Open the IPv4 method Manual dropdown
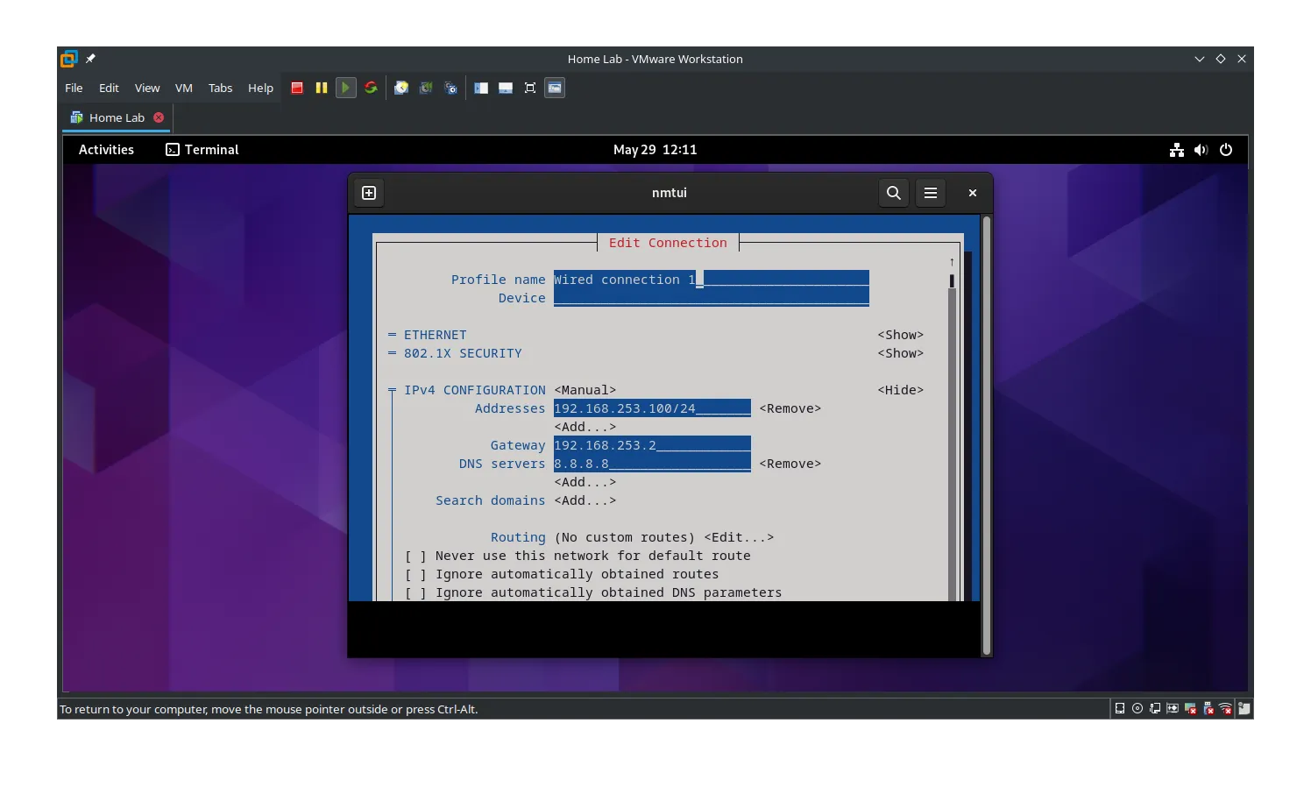 [585, 390]
